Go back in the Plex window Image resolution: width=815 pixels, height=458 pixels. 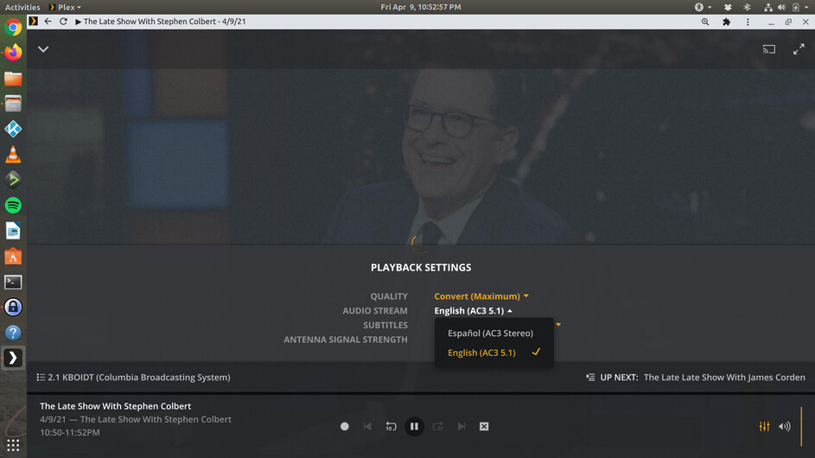pos(48,22)
